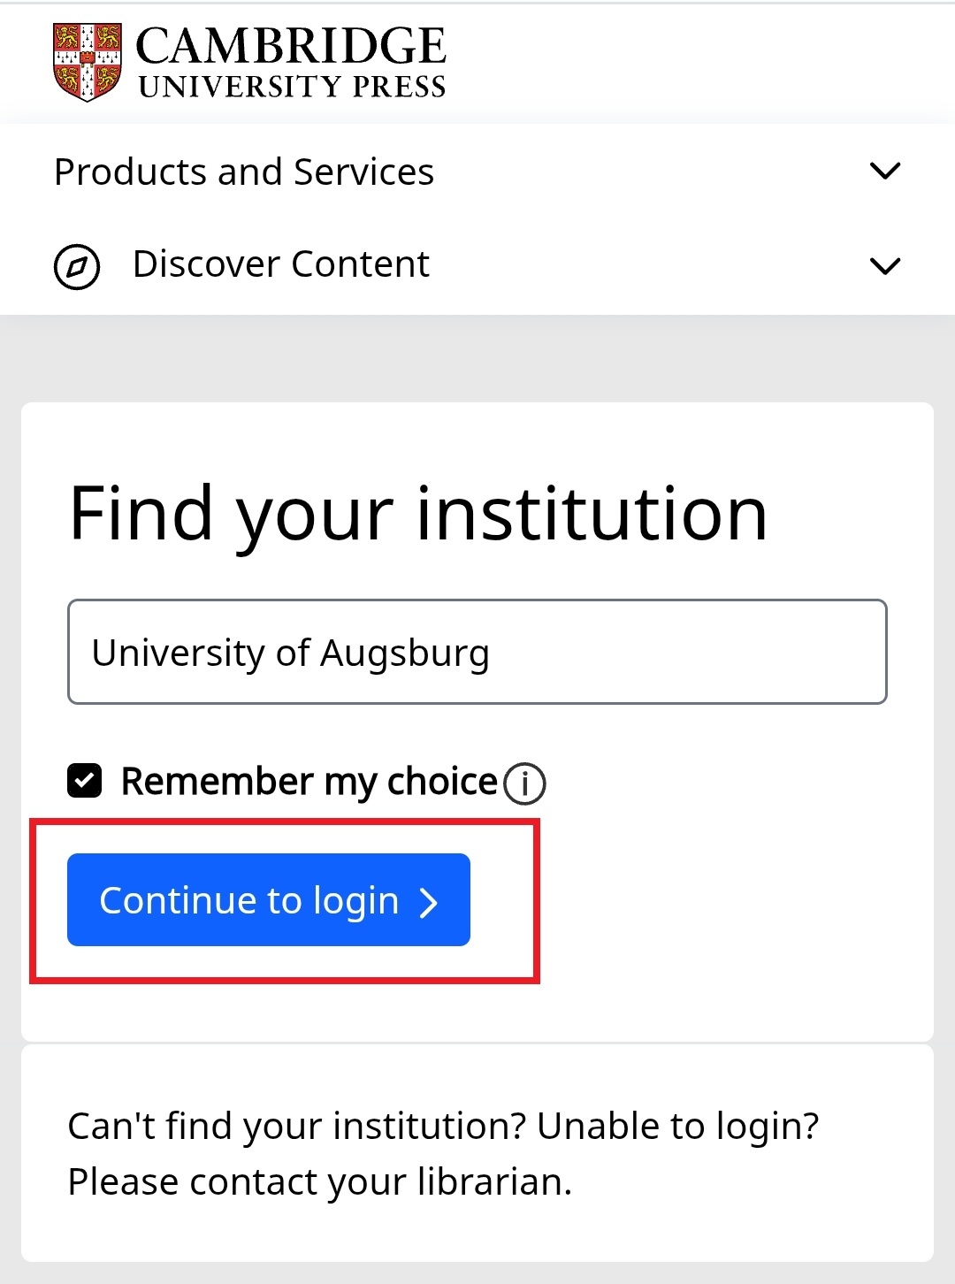Click the UNIVERSITY PRESS text under the wordmark
This screenshot has width=955, height=1284.
coord(292,87)
